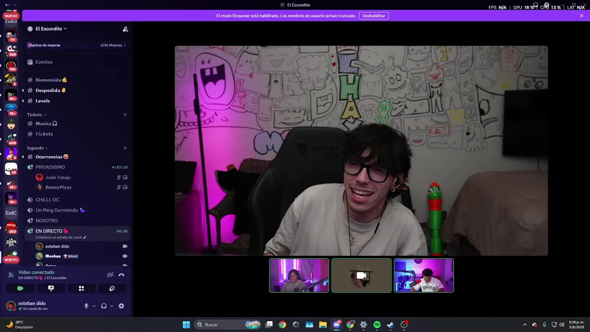Open the EsdC server icon

[11, 213]
